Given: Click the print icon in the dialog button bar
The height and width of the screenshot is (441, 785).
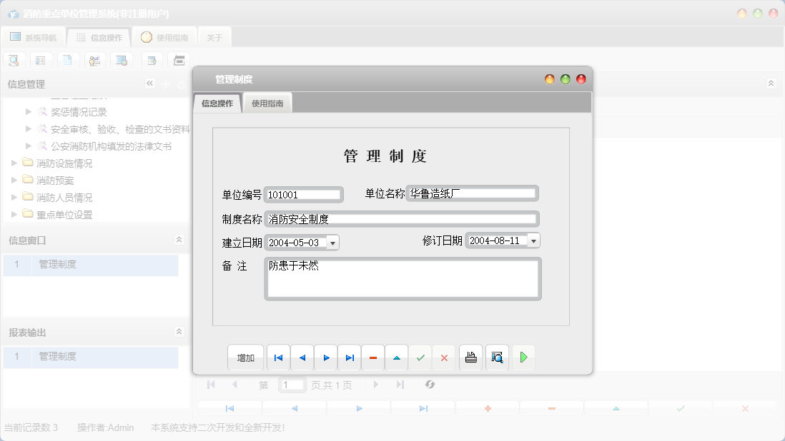Looking at the screenshot, I should (x=470, y=358).
